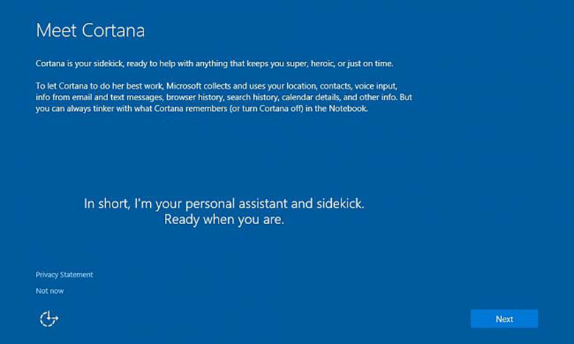
Task: Open the Privacy Statement link
Action: point(64,275)
